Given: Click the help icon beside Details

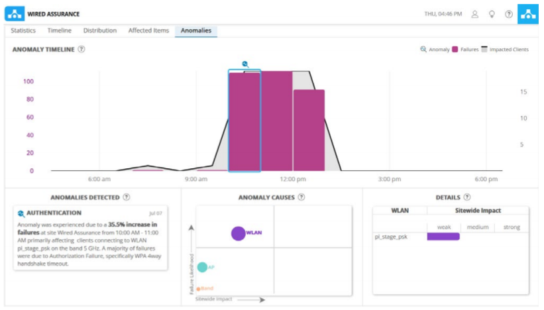Looking at the screenshot, I should [467, 197].
